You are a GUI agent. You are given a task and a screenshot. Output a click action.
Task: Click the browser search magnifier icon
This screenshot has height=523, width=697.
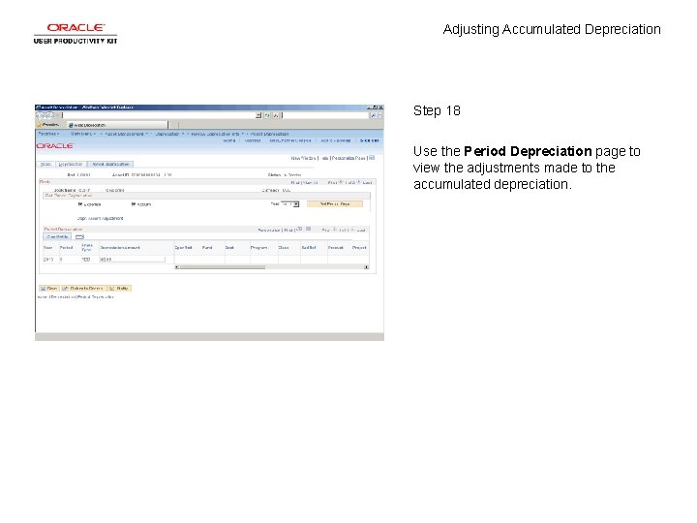pos(374,115)
